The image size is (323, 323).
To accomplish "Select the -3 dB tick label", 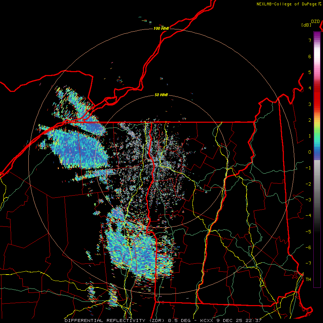I will coord(308,200).
